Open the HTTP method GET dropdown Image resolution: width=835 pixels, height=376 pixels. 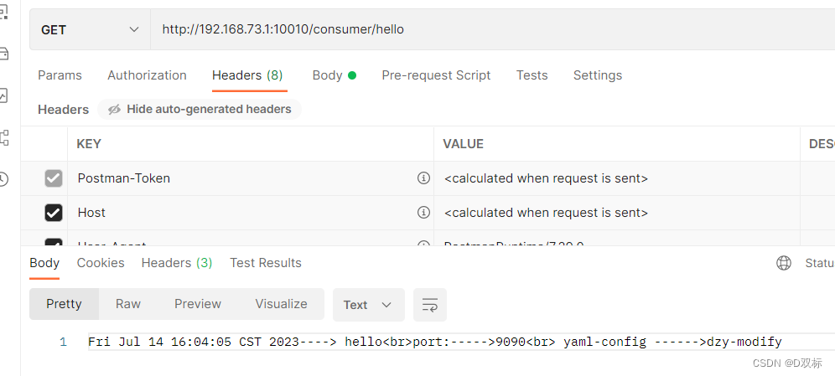[90, 30]
